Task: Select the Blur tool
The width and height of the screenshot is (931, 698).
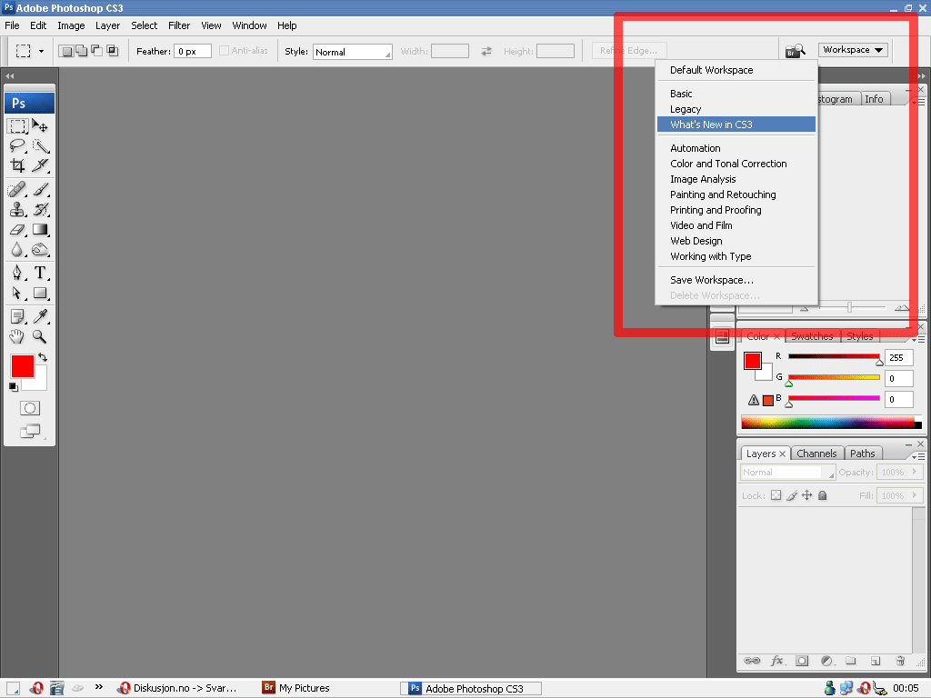Action: [17, 249]
